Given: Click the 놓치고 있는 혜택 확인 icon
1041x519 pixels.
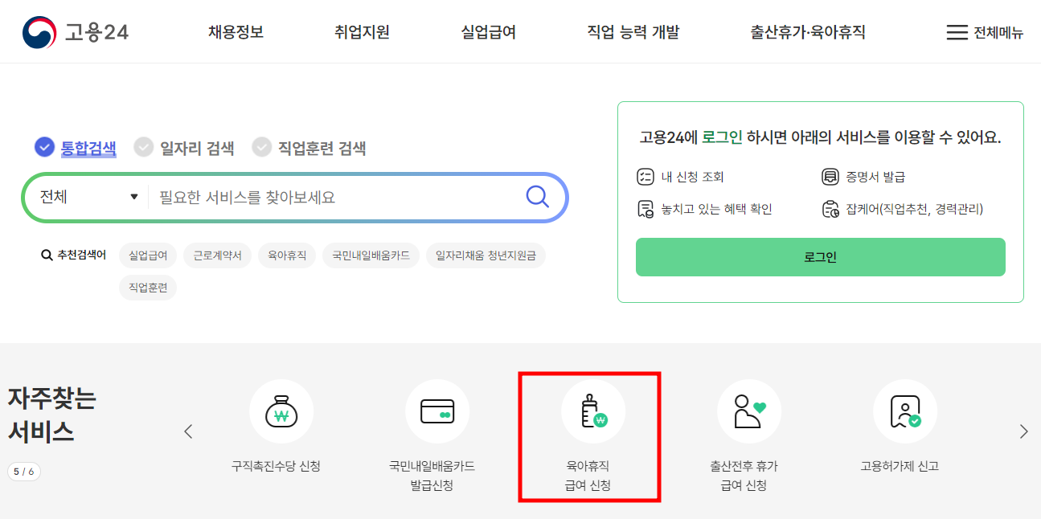Looking at the screenshot, I should 646,209.
